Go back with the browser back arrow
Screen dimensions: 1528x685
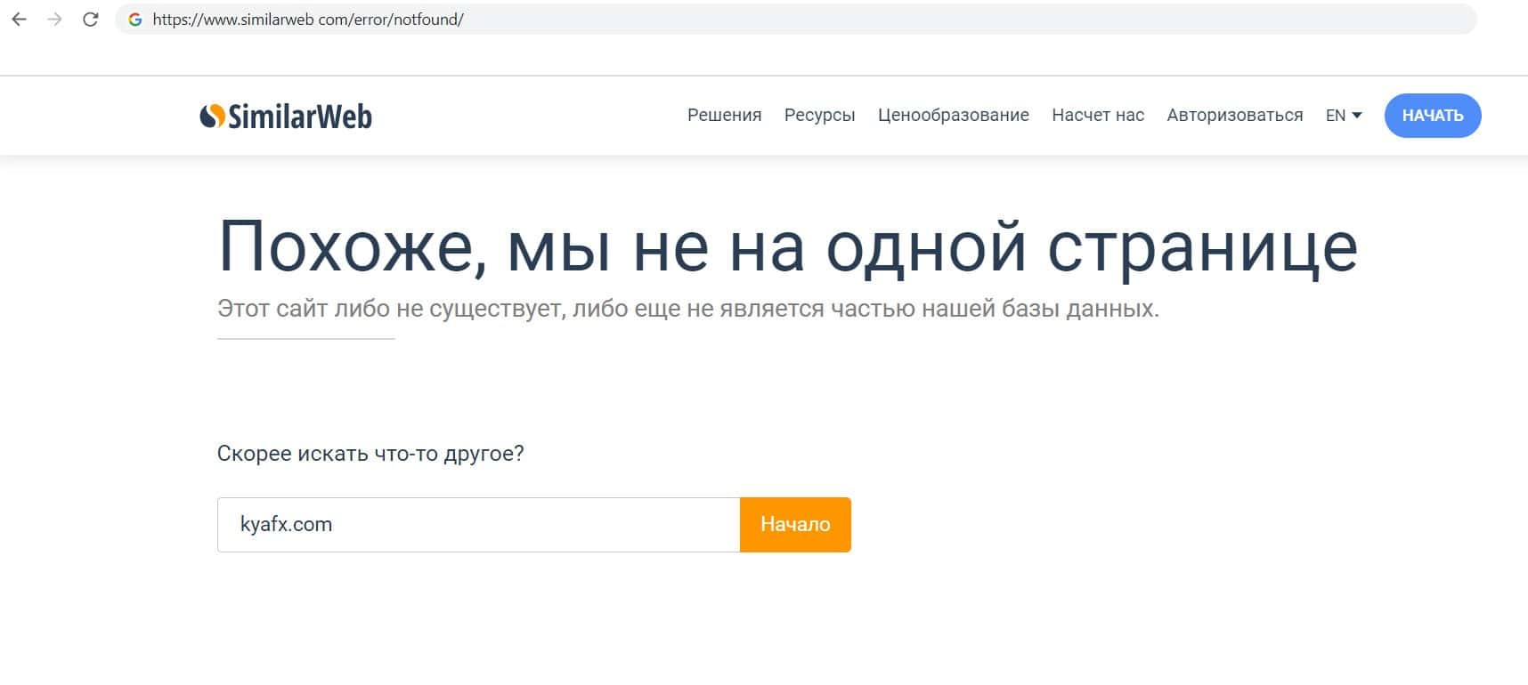[x=20, y=19]
